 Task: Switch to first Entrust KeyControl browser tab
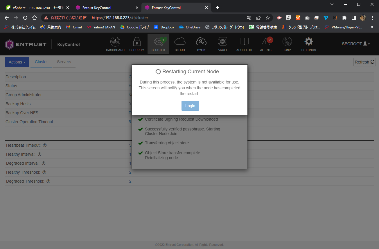[107, 8]
